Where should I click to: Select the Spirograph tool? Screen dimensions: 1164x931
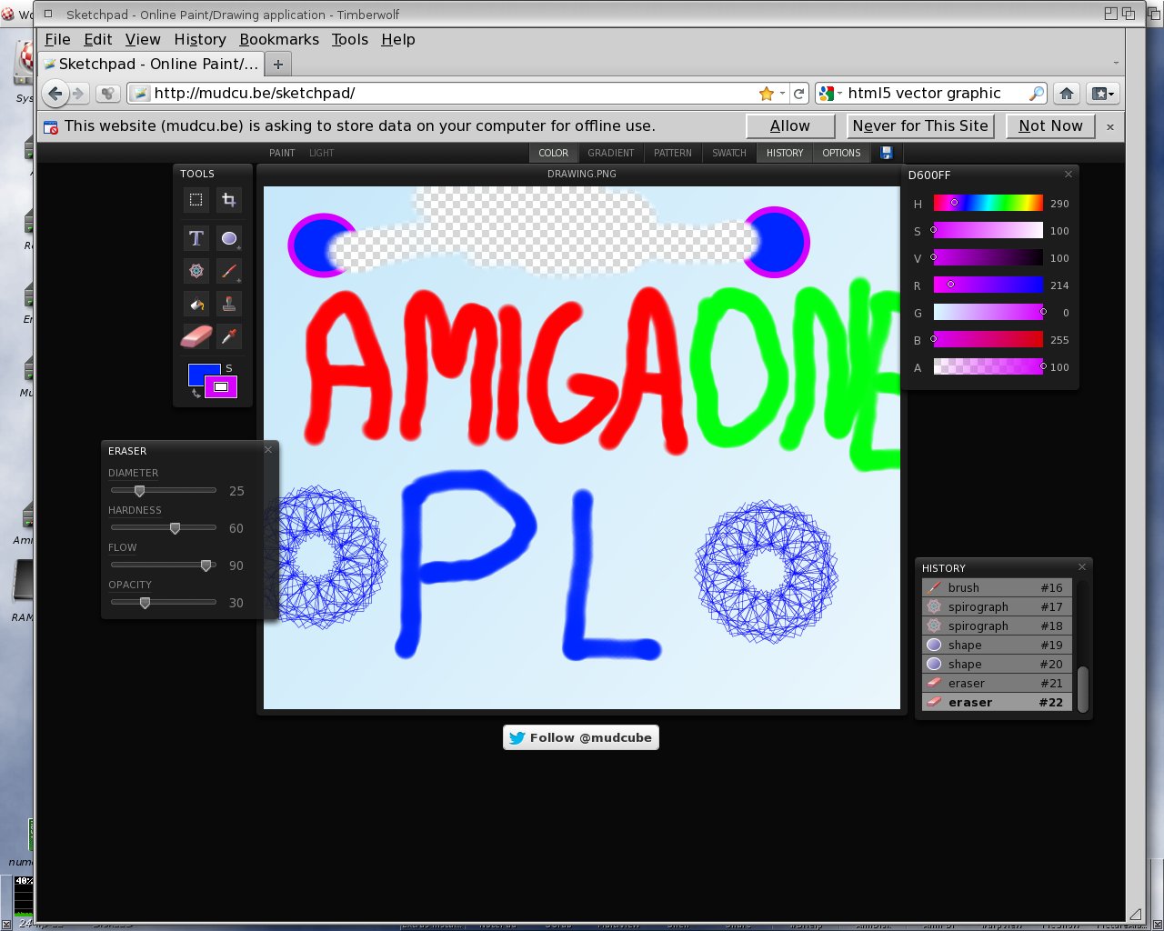tap(196, 271)
